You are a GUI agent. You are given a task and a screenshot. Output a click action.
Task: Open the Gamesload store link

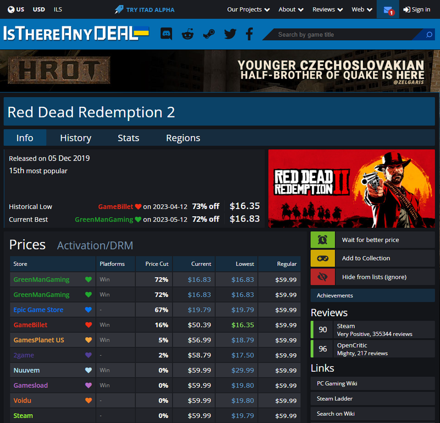31,386
